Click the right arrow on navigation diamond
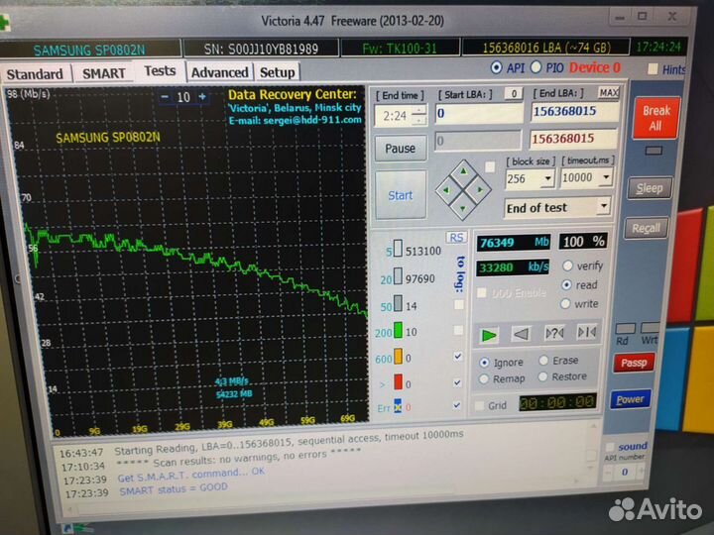 tap(480, 189)
